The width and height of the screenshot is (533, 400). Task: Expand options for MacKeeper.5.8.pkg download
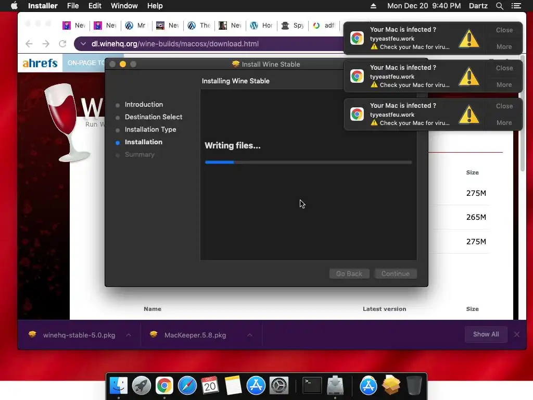250,335
